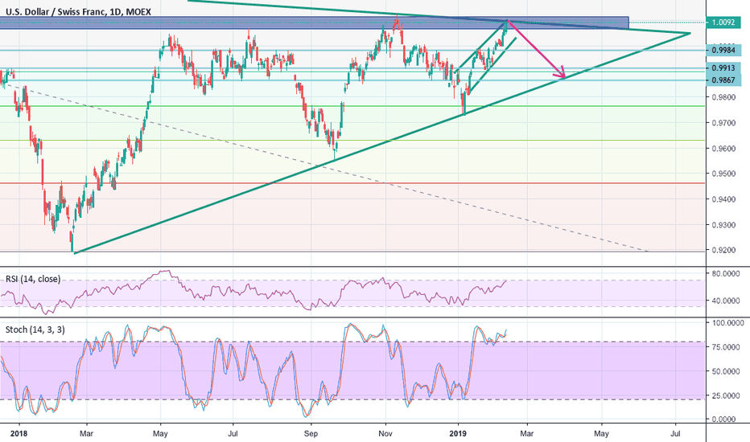Click the 50.0000 Stoch scale value
Screen dimensions: 750x442
click(726, 371)
